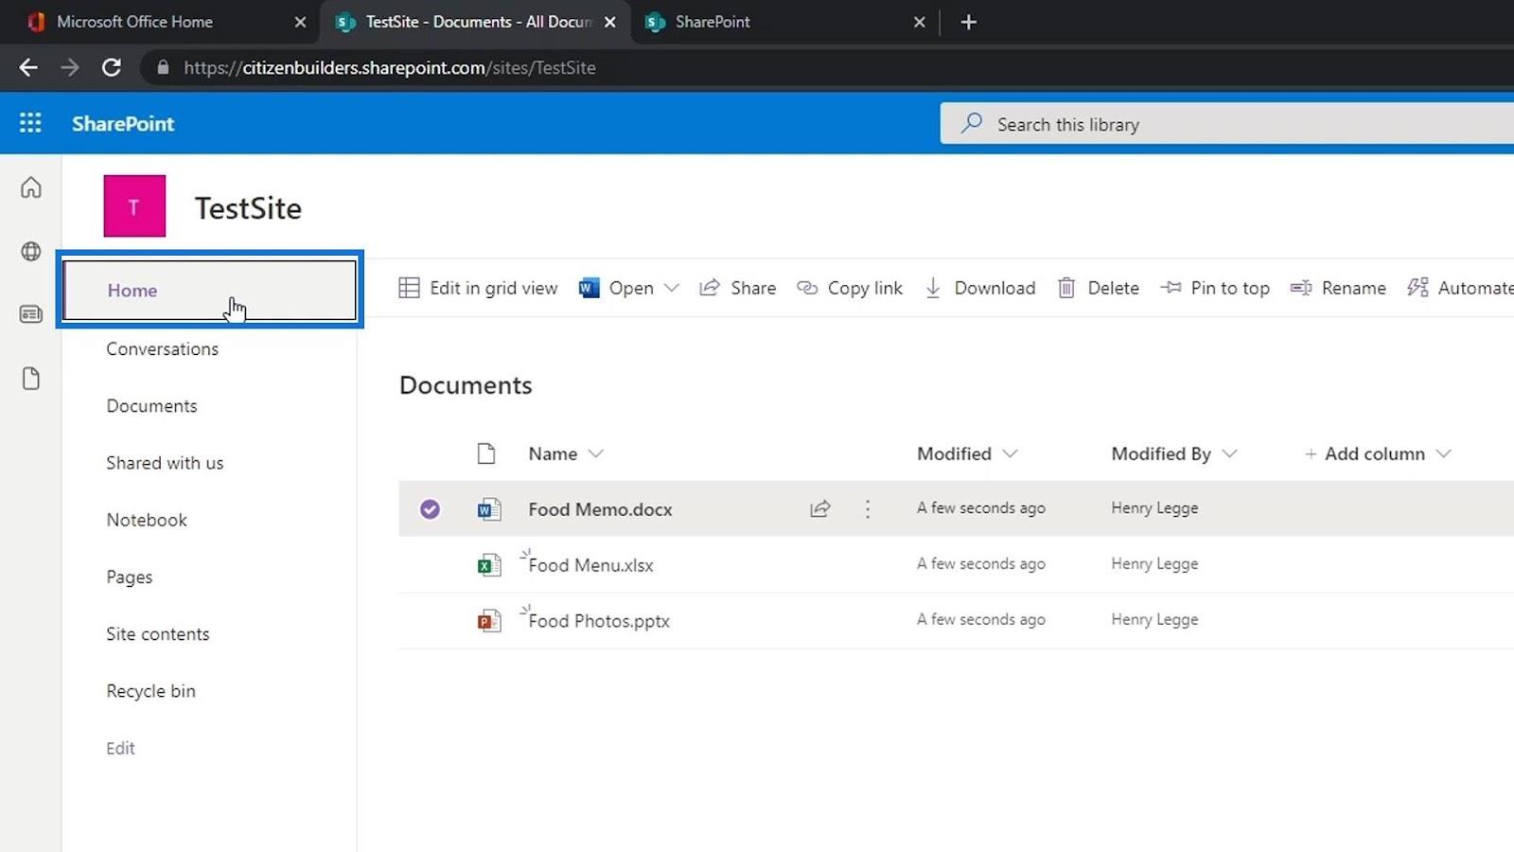Close the SharePoint browser tab
1514x852 pixels.
920,22
